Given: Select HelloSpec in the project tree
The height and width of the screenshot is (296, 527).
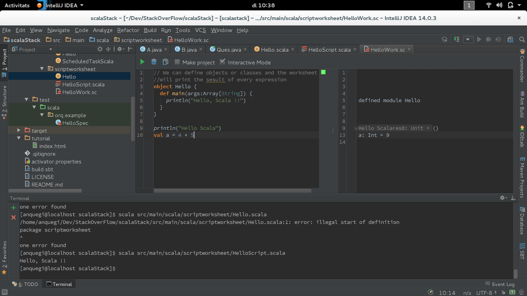Looking at the screenshot, I should (x=75, y=123).
